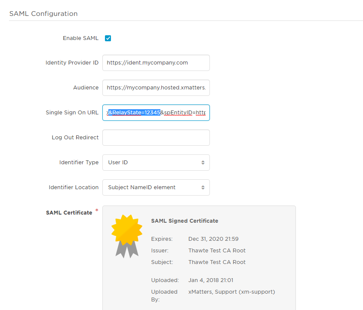
Task: Click the Expires: label in certificate panel
Action: click(x=162, y=239)
